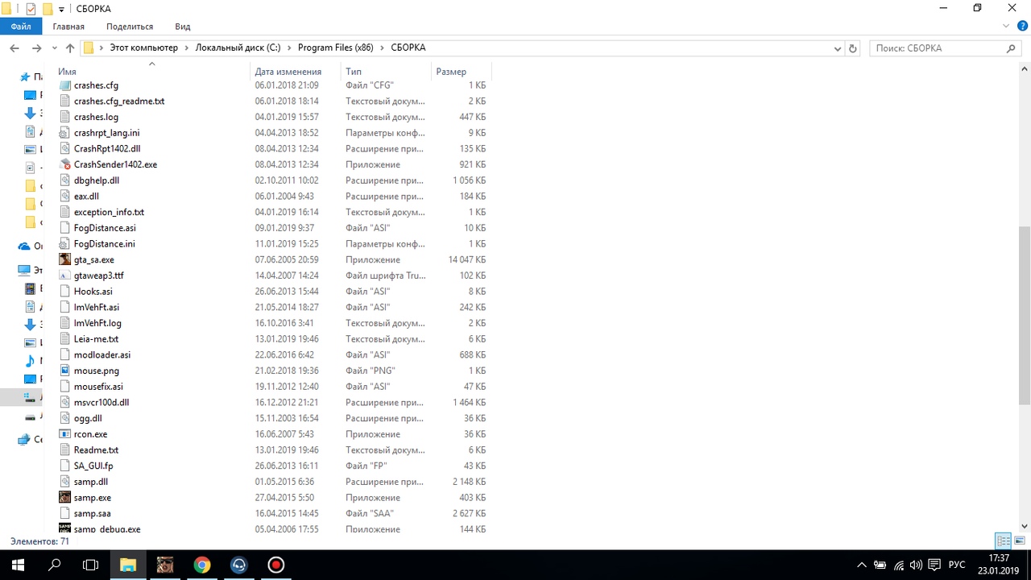Open the address bar history dropdown
The image size is (1031, 580).
[838, 48]
